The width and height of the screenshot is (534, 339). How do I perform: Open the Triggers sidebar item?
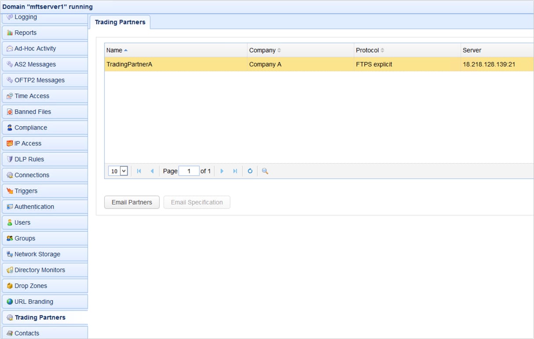pyautogui.click(x=26, y=191)
